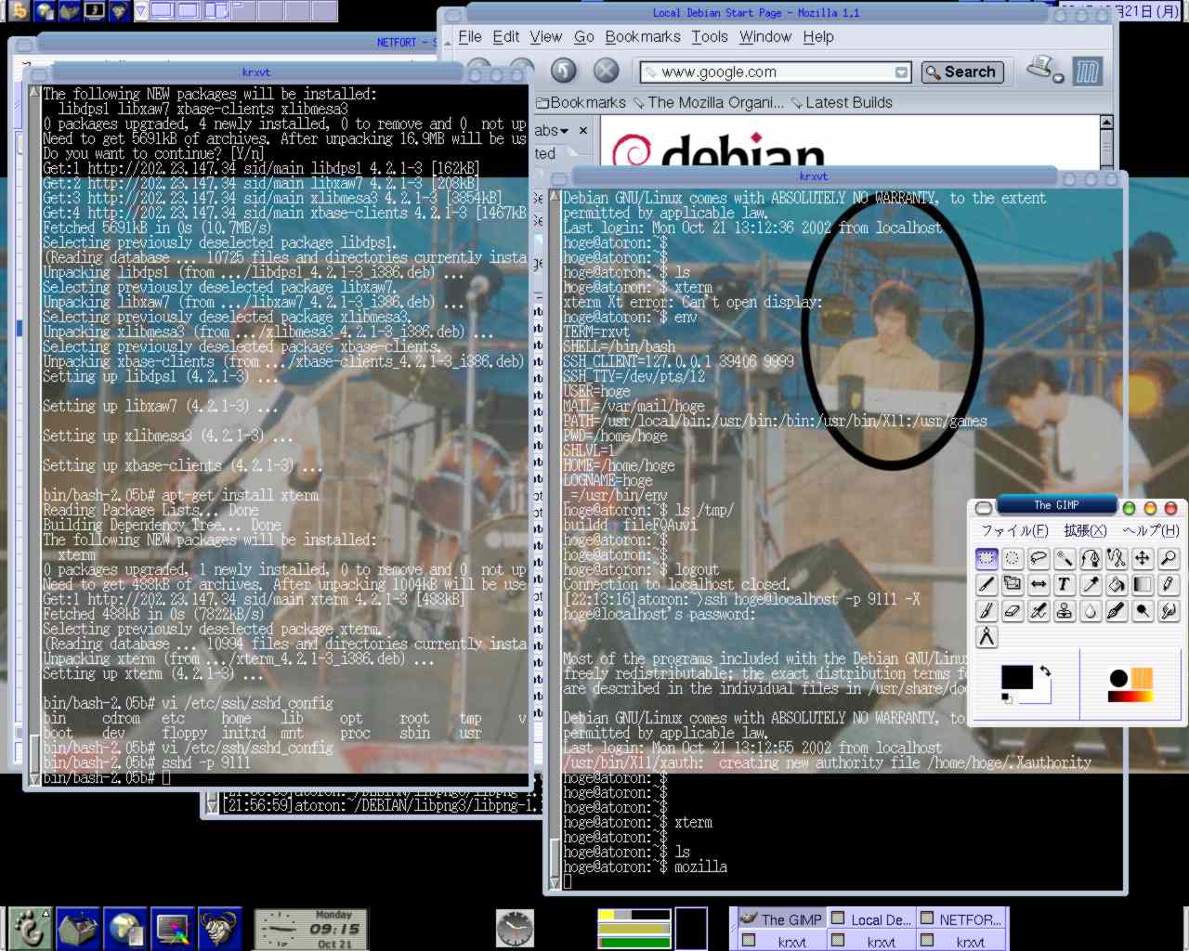Click the black foreground color swatch

1016,677
